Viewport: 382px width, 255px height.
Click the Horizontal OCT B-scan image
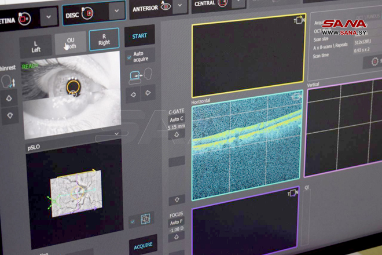tap(247, 145)
